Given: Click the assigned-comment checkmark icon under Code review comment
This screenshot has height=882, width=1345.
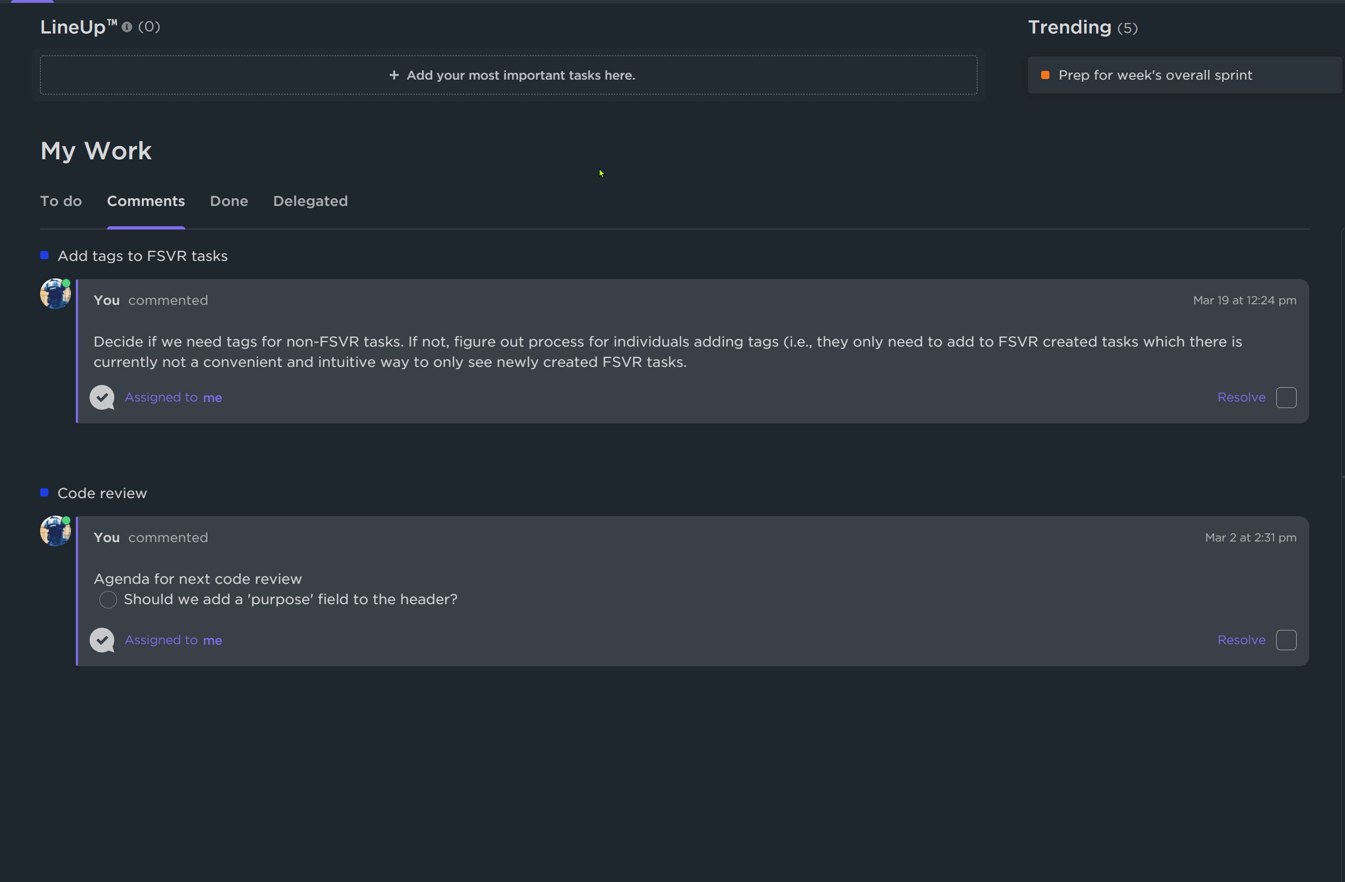Looking at the screenshot, I should [102, 640].
